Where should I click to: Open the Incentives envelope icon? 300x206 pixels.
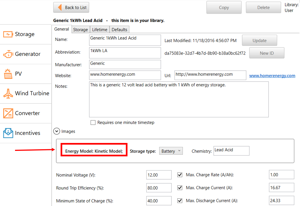click(8, 133)
